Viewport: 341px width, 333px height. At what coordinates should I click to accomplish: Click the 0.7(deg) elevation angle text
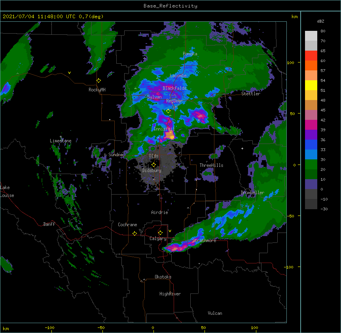(91, 17)
